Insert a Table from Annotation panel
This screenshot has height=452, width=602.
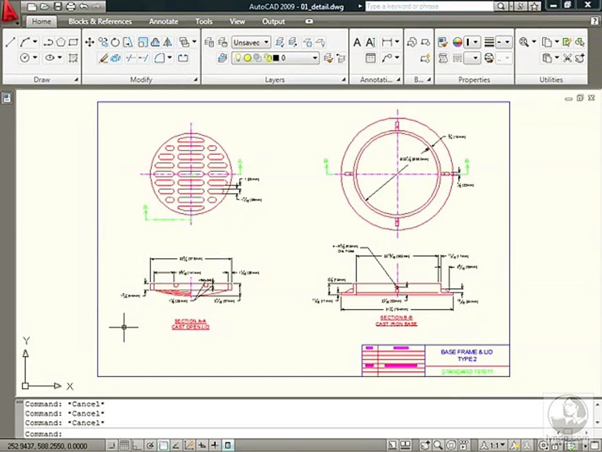point(371,58)
